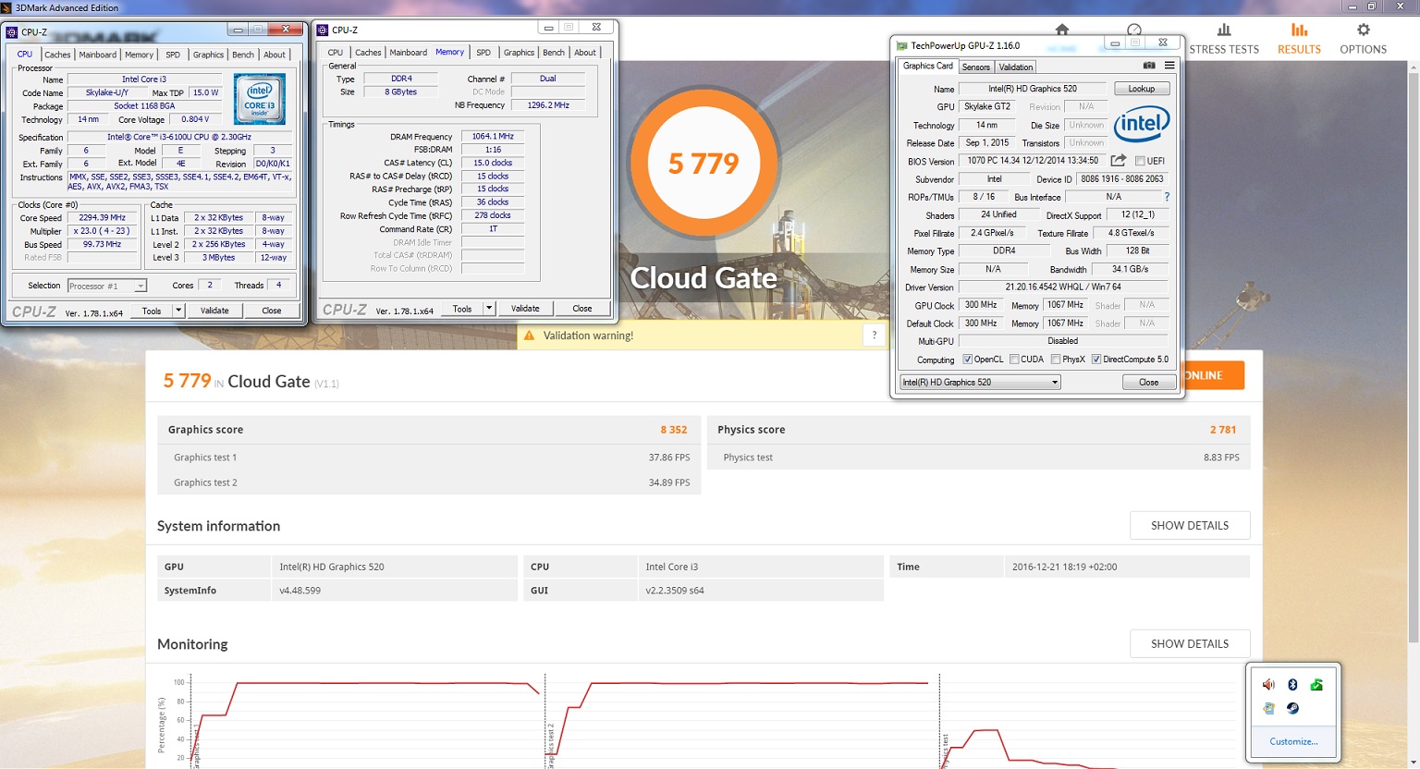Click the Core Speed value 2294.39 MHz in CPU-Z
The image size is (1420, 769).
[103, 218]
